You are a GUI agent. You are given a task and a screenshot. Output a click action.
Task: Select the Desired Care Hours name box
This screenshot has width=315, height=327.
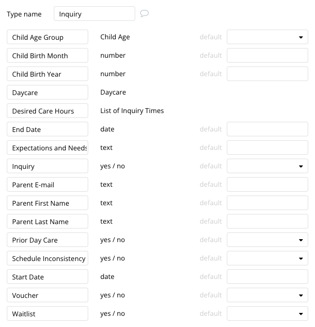click(47, 111)
